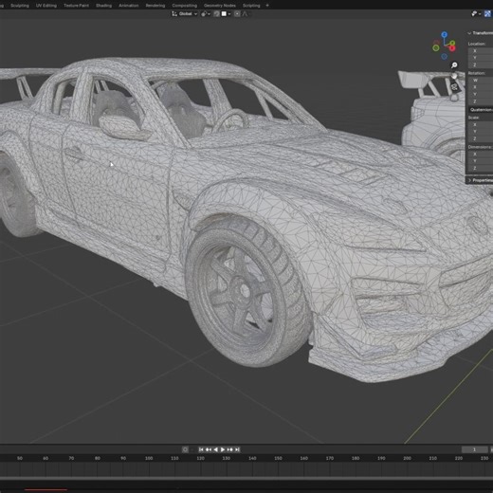
Task: Open the Texture Paint workspace tab
Action: [x=76, y=6]
